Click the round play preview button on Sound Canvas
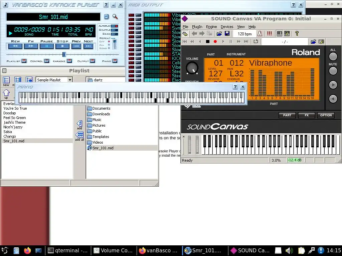342x256 pixels. 333,85
